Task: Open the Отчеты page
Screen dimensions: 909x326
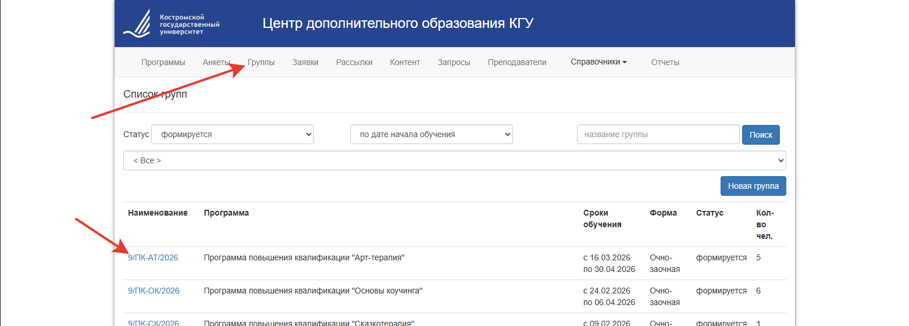Action: (665, 62)
